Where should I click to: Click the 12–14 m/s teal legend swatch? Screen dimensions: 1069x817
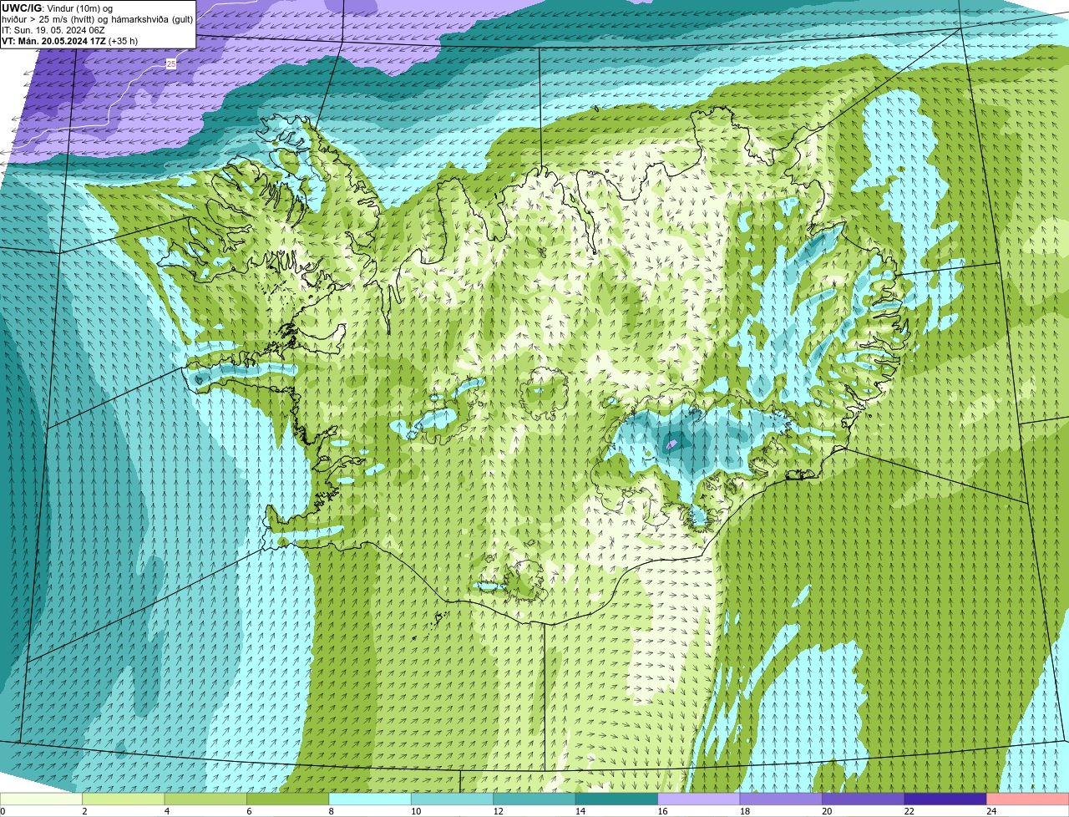(534, 799)
